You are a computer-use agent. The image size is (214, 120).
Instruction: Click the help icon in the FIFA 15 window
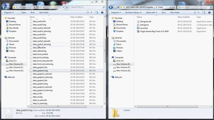102,13
